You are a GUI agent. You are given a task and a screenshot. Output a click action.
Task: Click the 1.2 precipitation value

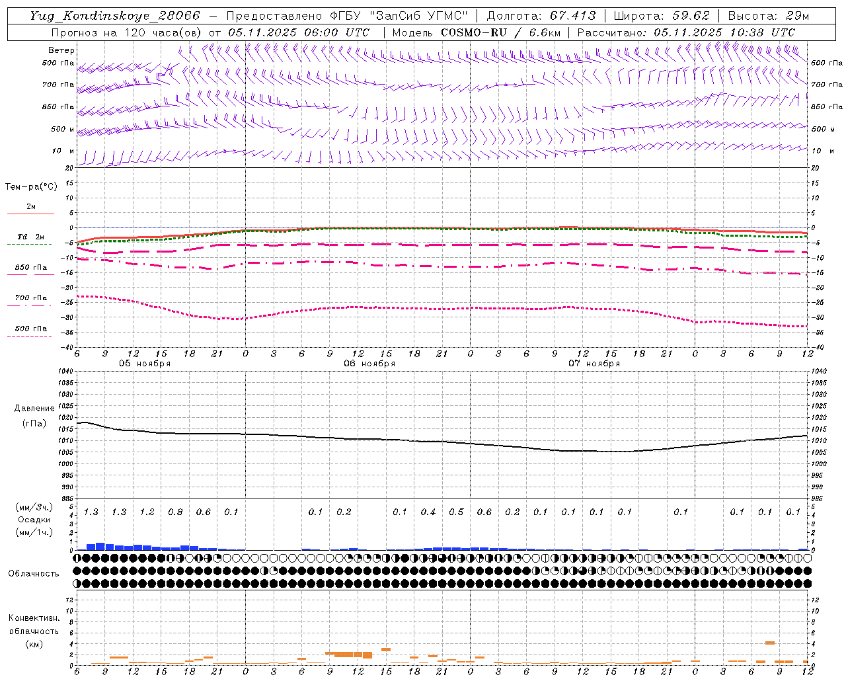click(x=147, y=512)
